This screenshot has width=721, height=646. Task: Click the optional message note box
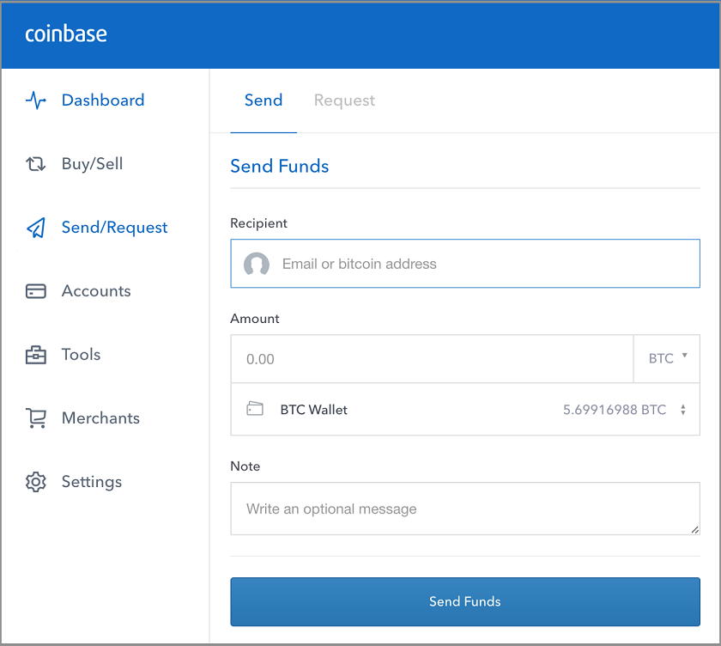[x=465, y=509]
